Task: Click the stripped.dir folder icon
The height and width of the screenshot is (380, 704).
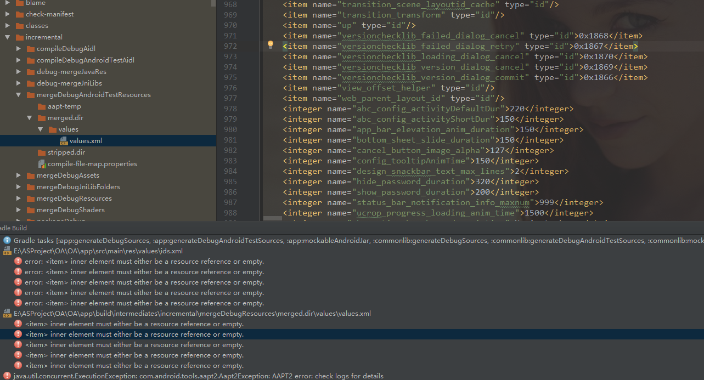Action: click(41, 152)
